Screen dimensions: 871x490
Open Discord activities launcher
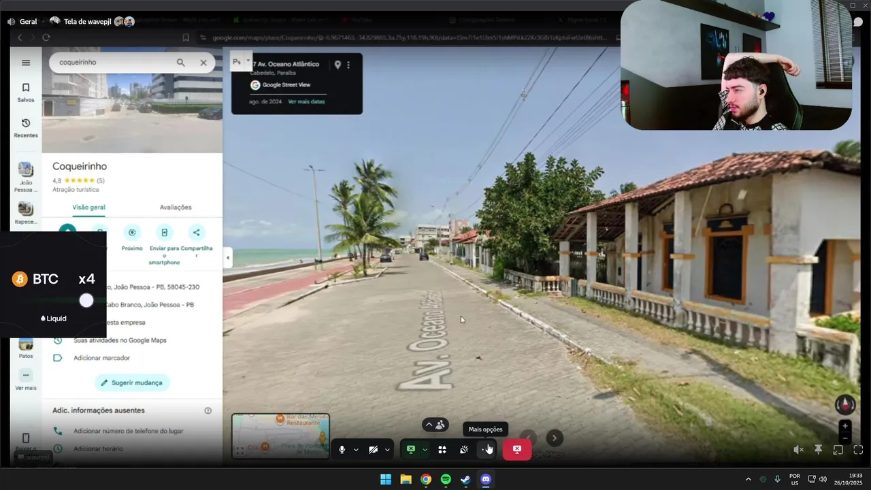click(x=442, y=449)
